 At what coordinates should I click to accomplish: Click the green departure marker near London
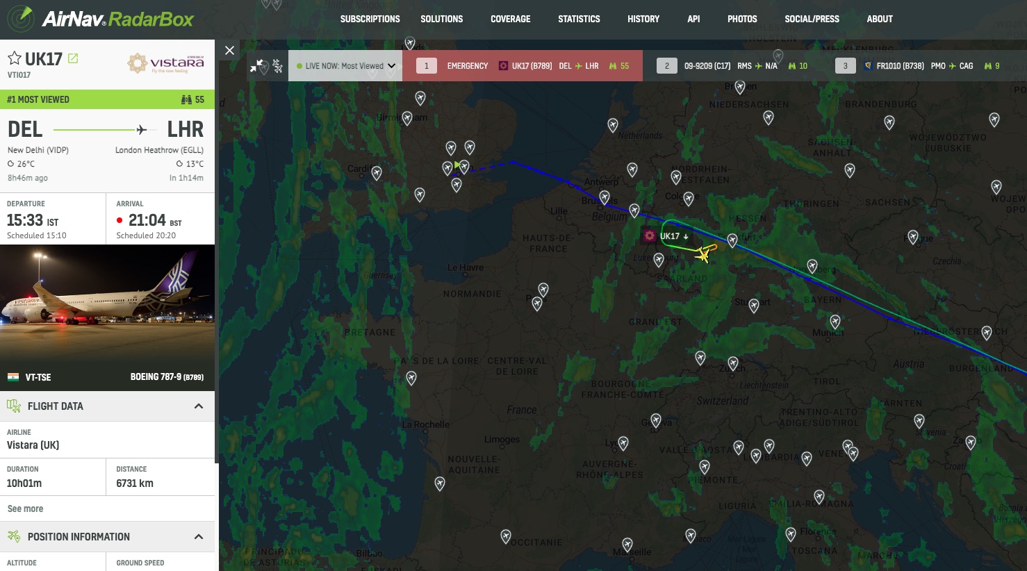pos(457,165)
